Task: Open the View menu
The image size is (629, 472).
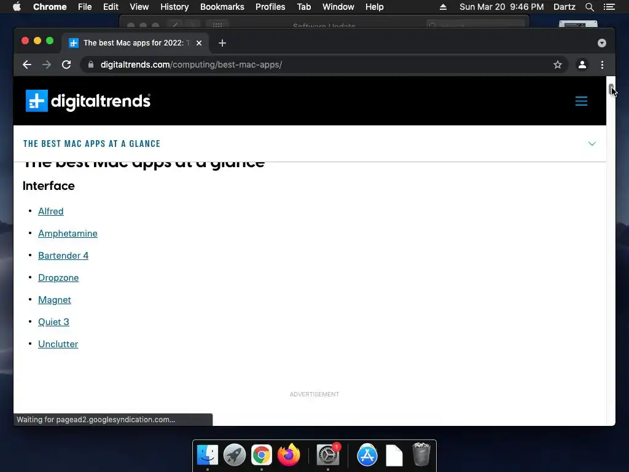Action: coord(139,7)
